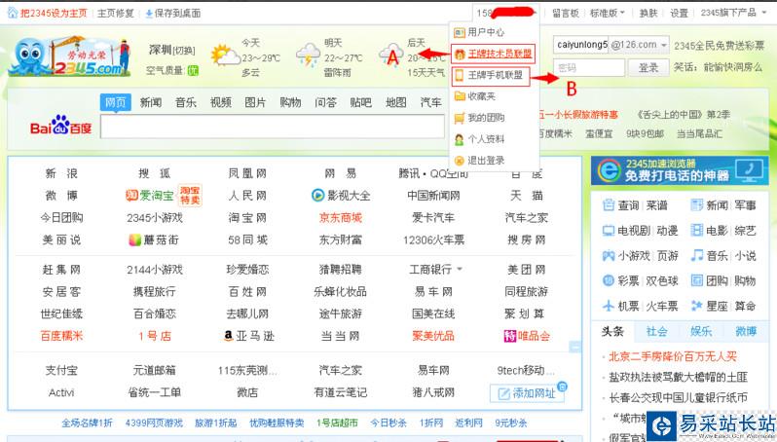Click the 收藏夹 folder icon

(x=460, y=95)
